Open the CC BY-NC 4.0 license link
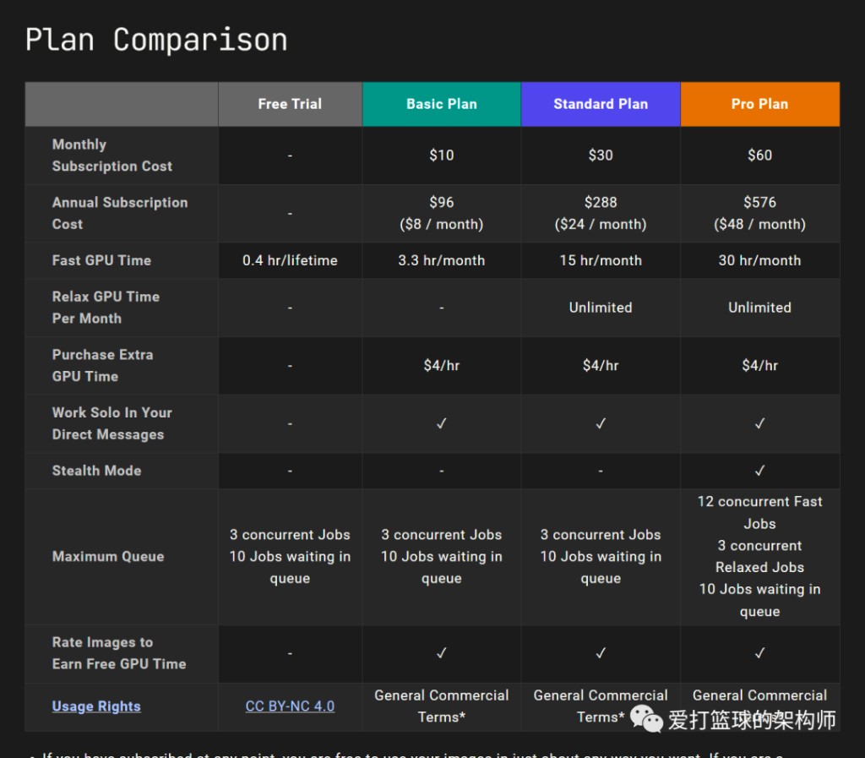The width and height of the screenshot is (865, 758). pyautogui.click(x=290, y=706)
